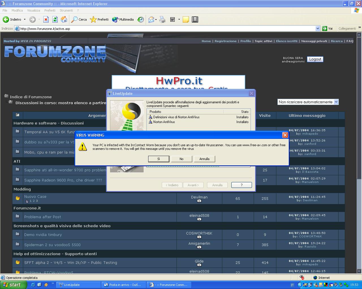Open the Registrazione forum link
This screenshot has width=362, height=289.
pos(225,41)
